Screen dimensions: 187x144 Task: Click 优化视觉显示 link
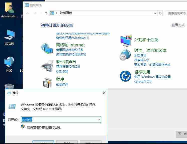pyautogui.click(x=143, y=82)
